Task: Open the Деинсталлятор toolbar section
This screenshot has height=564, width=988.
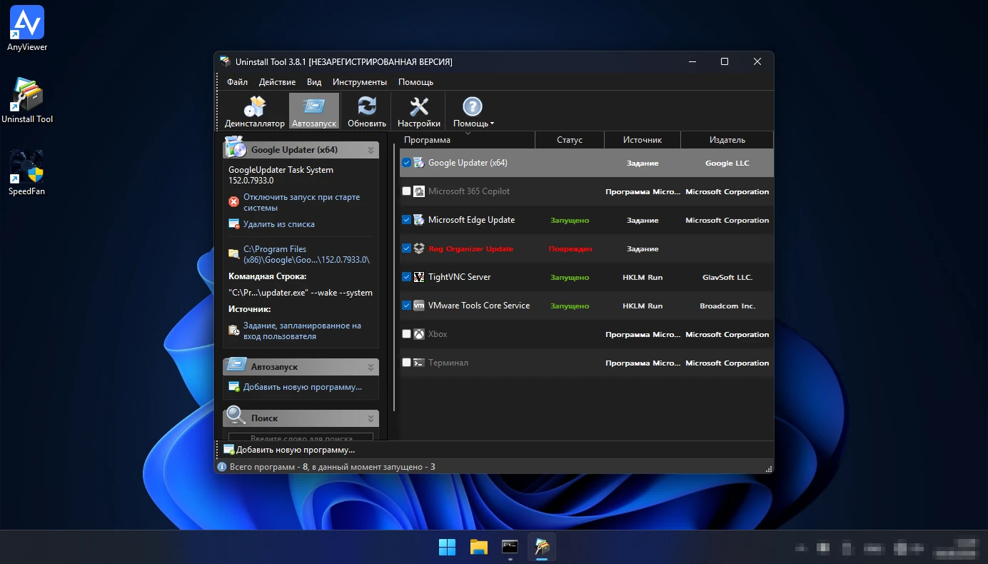Action: (254, 111)
